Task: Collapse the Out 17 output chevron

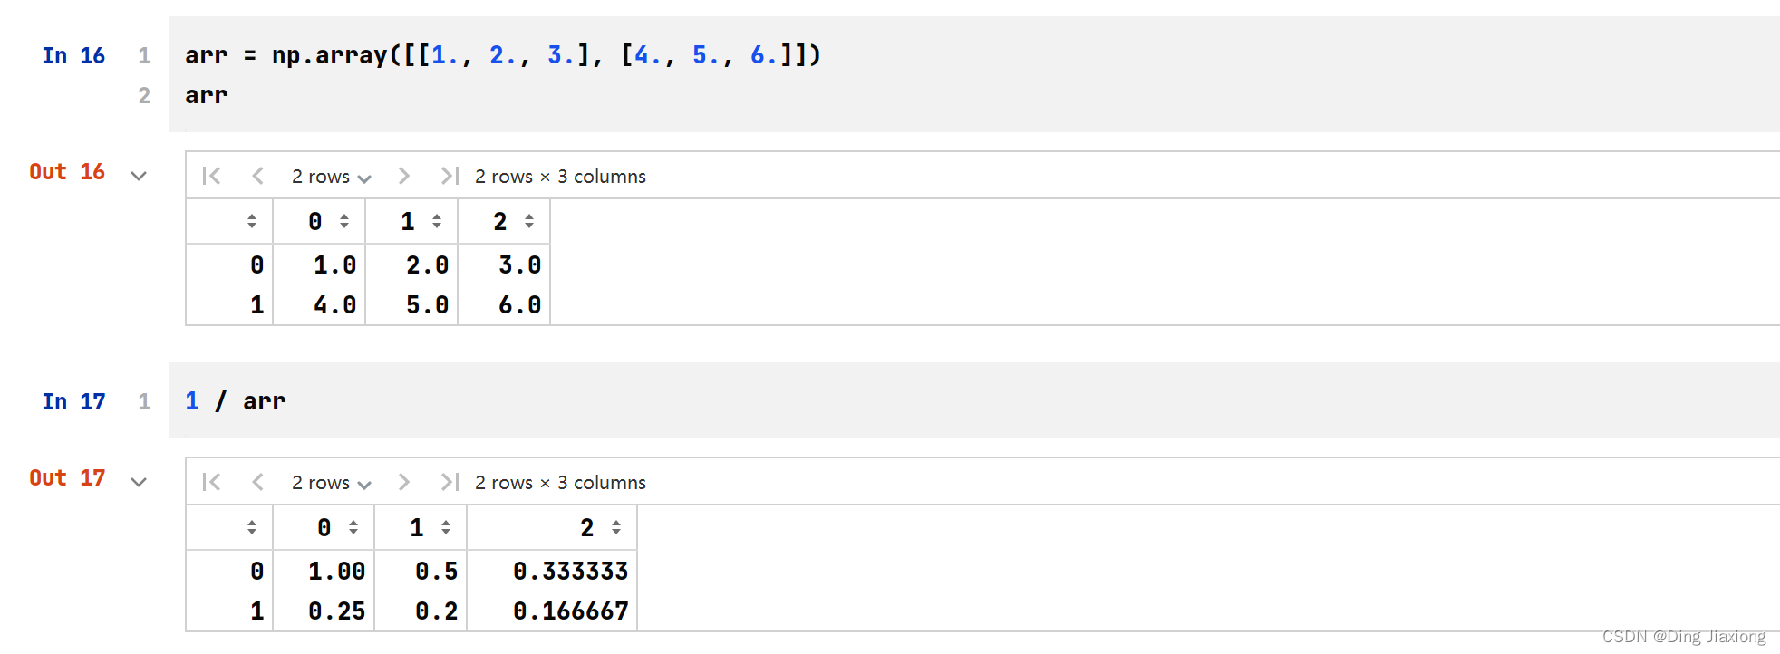Action: tap(139, 482)
